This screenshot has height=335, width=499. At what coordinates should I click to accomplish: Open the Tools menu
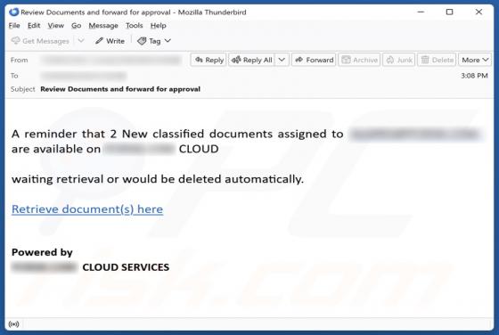pos(134,26)
